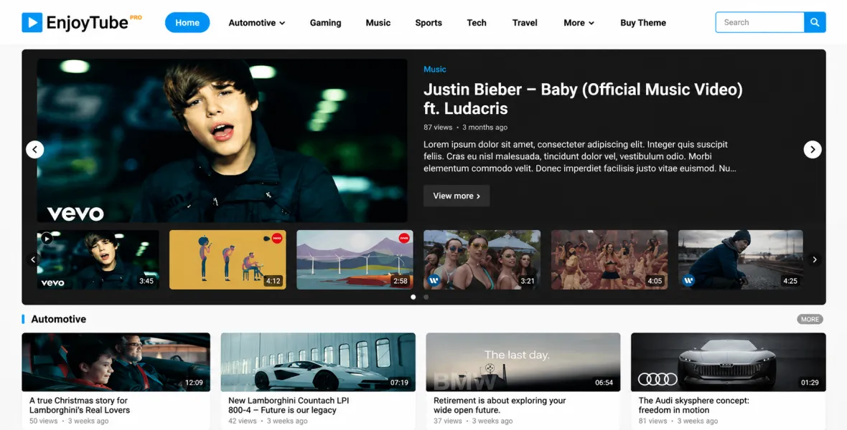
Task: Click the EnjoyTube play logo icon
Action: 32,23
